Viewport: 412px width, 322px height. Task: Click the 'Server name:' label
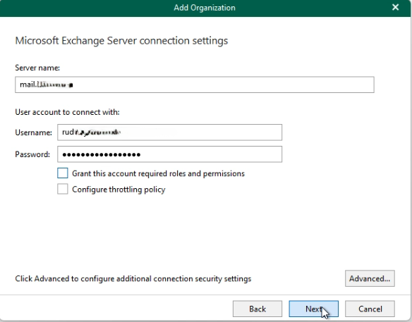[37, 68]
